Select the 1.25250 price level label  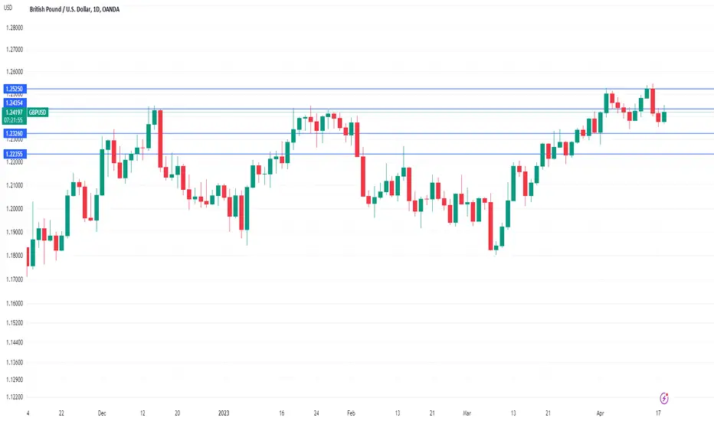tap(15, 89)
